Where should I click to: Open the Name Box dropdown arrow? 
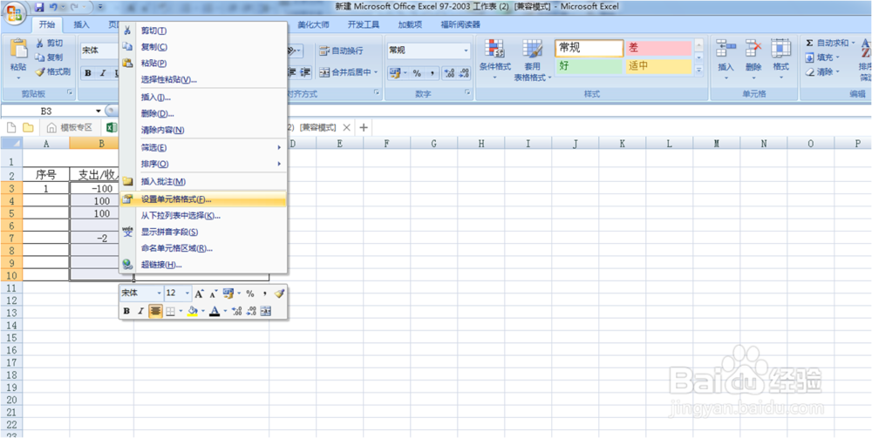click(x=99, y=111)
